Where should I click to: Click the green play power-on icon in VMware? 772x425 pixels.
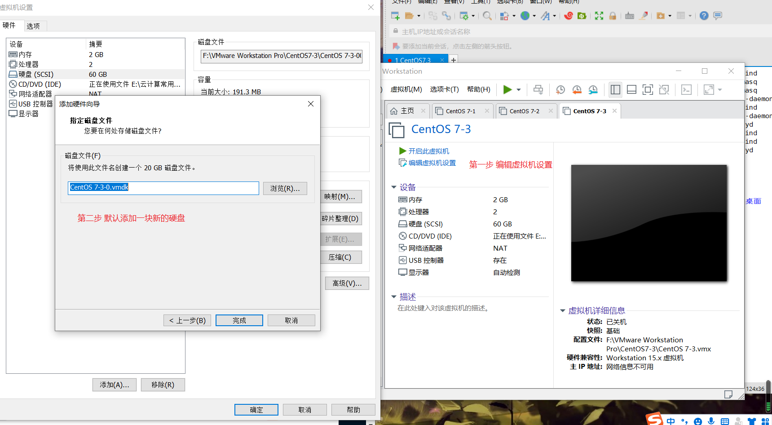coord(507,89)
